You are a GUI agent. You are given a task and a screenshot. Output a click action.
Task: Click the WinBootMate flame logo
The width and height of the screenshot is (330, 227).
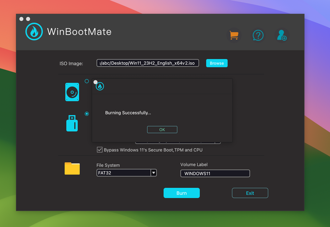[x=34, y=31]
